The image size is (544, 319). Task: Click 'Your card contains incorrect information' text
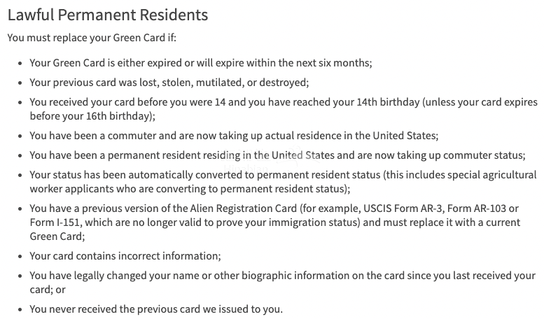(x=125, y=255)
